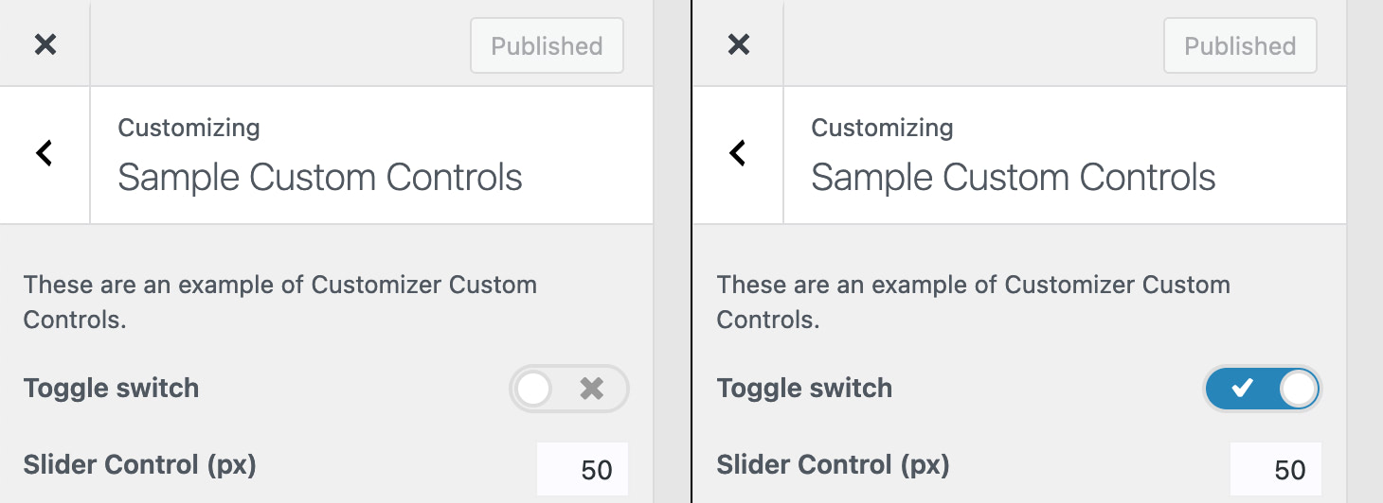Screen dimensions: 1383x503
Task: Click the grey X icon inside the off toggle
Action: [x=592, y=389]
